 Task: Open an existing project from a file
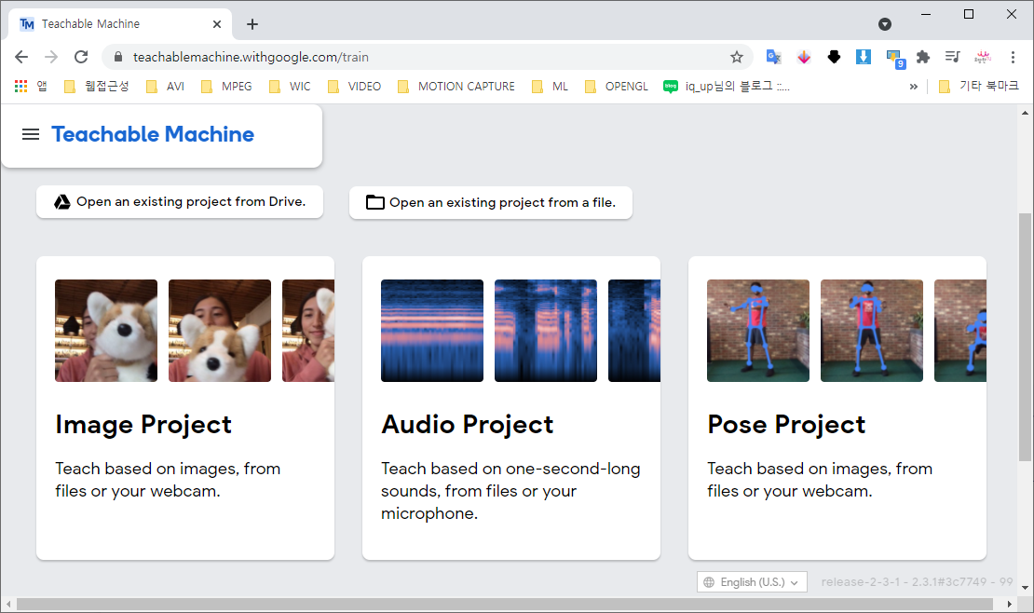[491, 202]
